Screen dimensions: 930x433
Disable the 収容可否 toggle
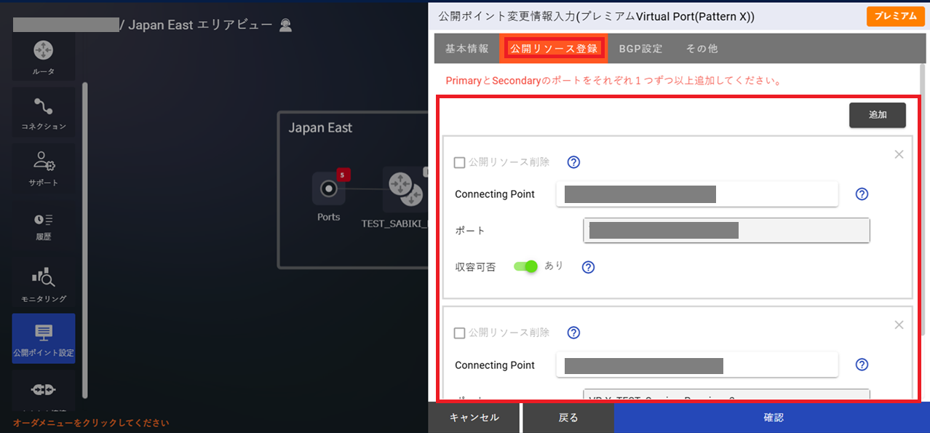click(x=526, y=266)
